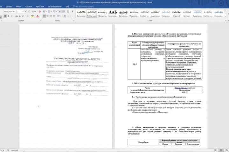Create a multilevel list
229x152 pixels.
click(54, 11)
